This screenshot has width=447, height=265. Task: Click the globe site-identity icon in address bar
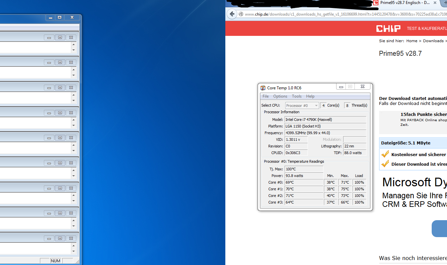point(241,14)
